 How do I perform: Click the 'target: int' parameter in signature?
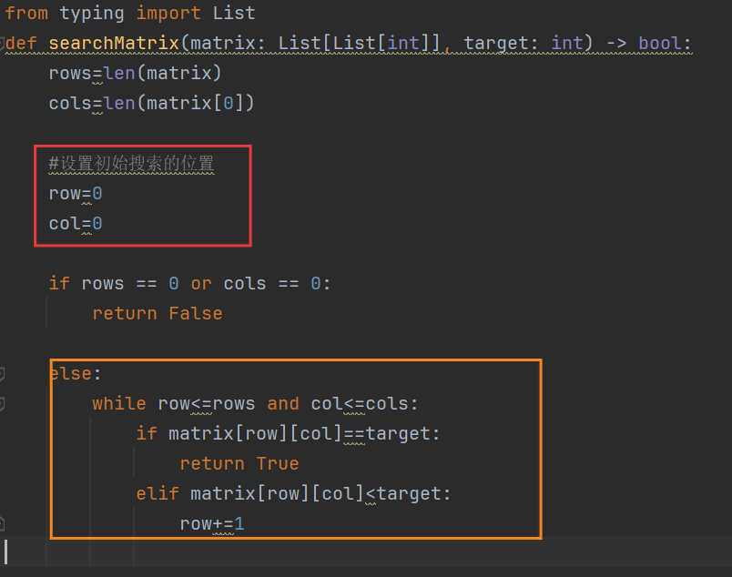pos(524,43)
